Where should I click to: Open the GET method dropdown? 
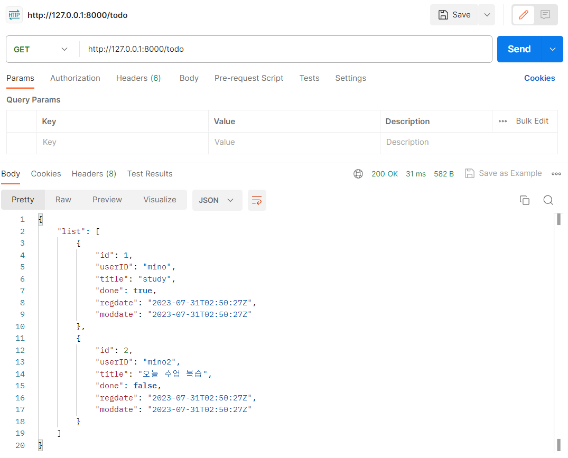click(41, 49)
